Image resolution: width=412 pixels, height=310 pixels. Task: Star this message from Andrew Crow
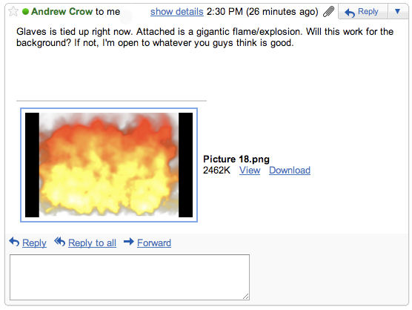point(13,12)
